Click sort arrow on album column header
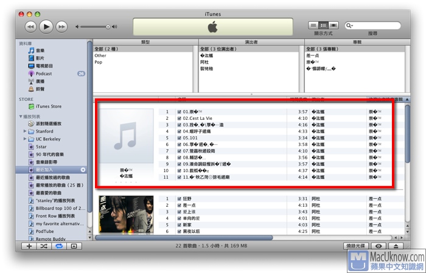Image resolution: width=426 pixels, height=273 pixels. (407, 100)
